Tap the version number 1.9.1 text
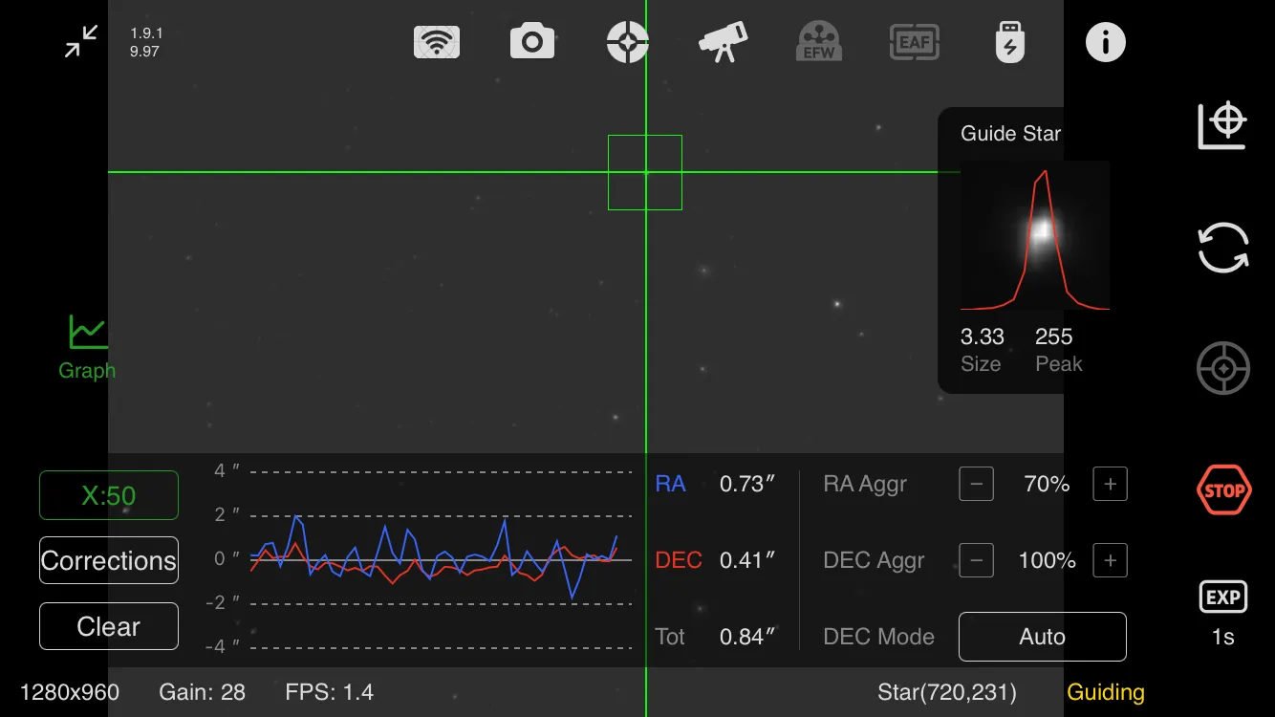The height and width of the screenshot is (717, 1275). [x=146, y=33]
